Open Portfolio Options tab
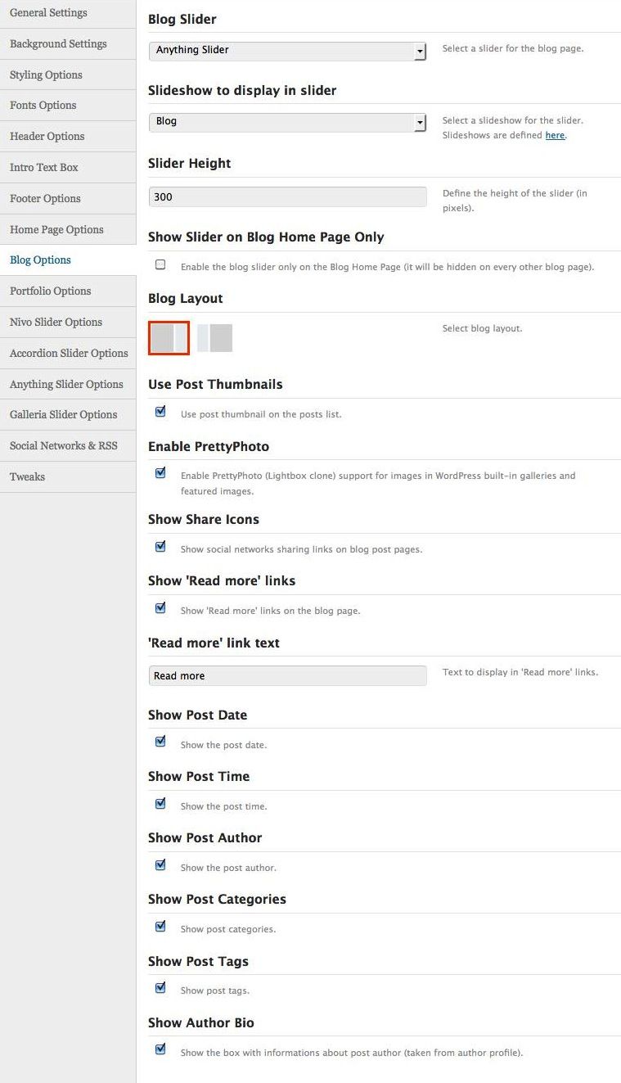 point(50,291)
